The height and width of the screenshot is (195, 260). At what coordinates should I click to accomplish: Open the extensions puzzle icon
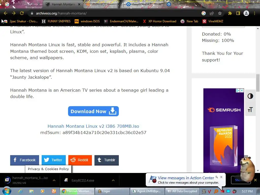click(230, 13)
